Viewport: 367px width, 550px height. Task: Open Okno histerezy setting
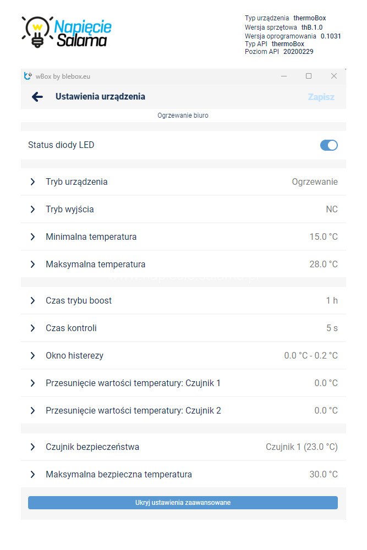pyautogui.click(x=183, y=355)
